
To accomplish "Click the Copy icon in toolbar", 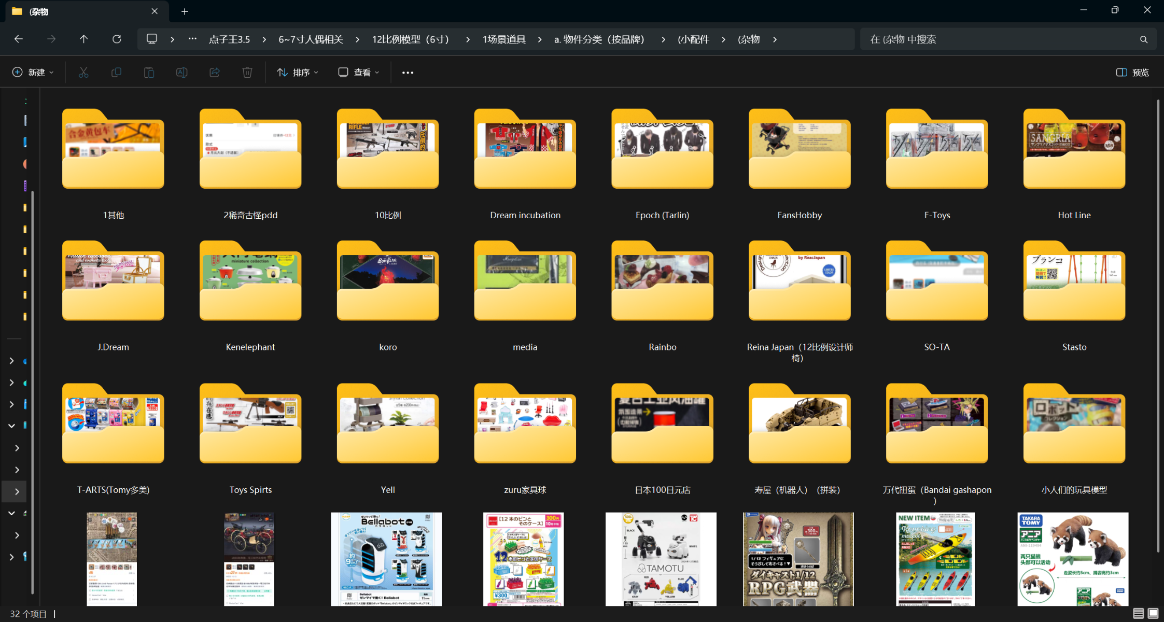I will point(116,72).
